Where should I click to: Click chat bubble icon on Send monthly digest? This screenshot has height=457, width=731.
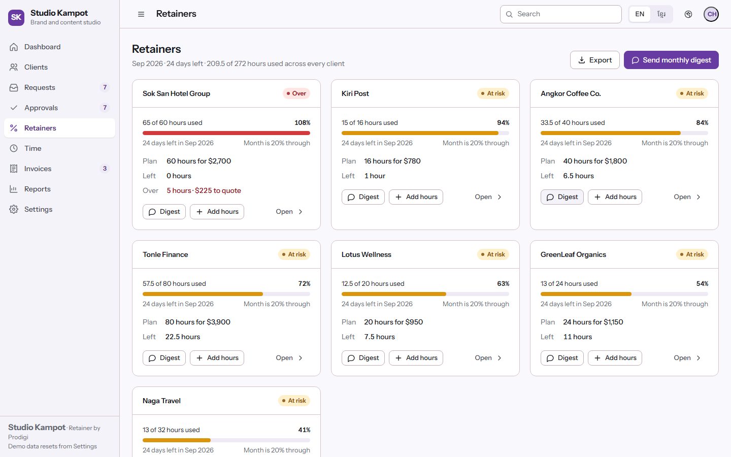[635, 60]
